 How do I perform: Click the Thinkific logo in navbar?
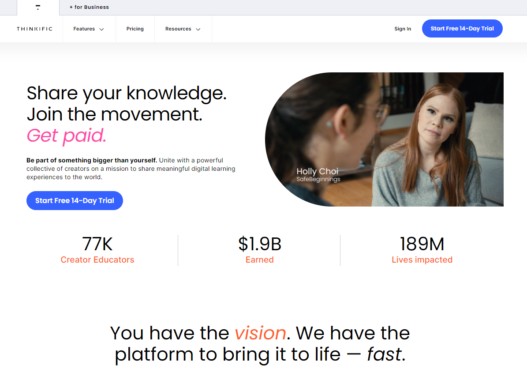click(x=34, y=29)
